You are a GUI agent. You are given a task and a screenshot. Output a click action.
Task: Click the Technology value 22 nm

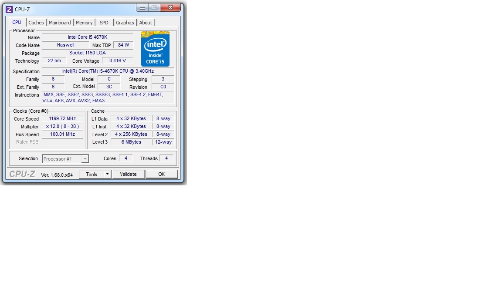54,60
